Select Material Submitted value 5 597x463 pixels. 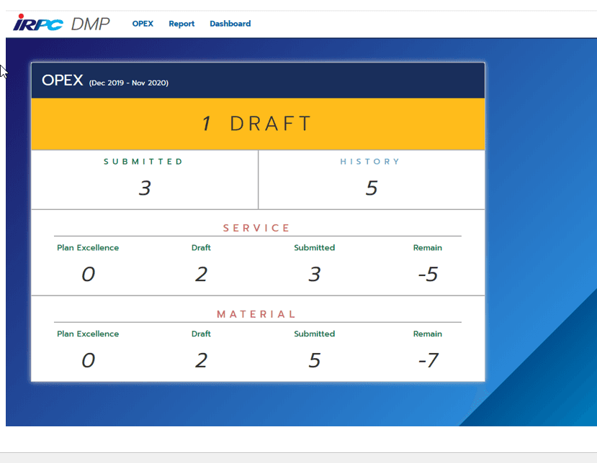pyautogui.click(x=315, y=360)
